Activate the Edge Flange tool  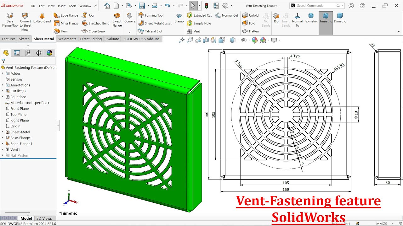66,15
